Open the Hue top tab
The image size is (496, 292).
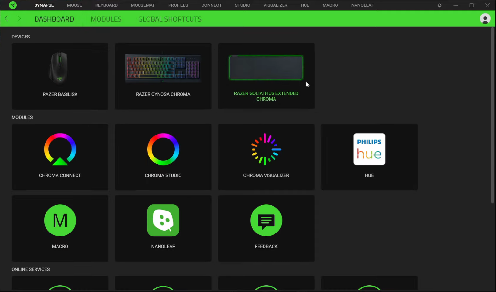[x=305, y=5]
